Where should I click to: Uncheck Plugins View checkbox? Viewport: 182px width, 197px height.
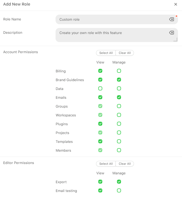pyautogui.click(x=100, y=124)
